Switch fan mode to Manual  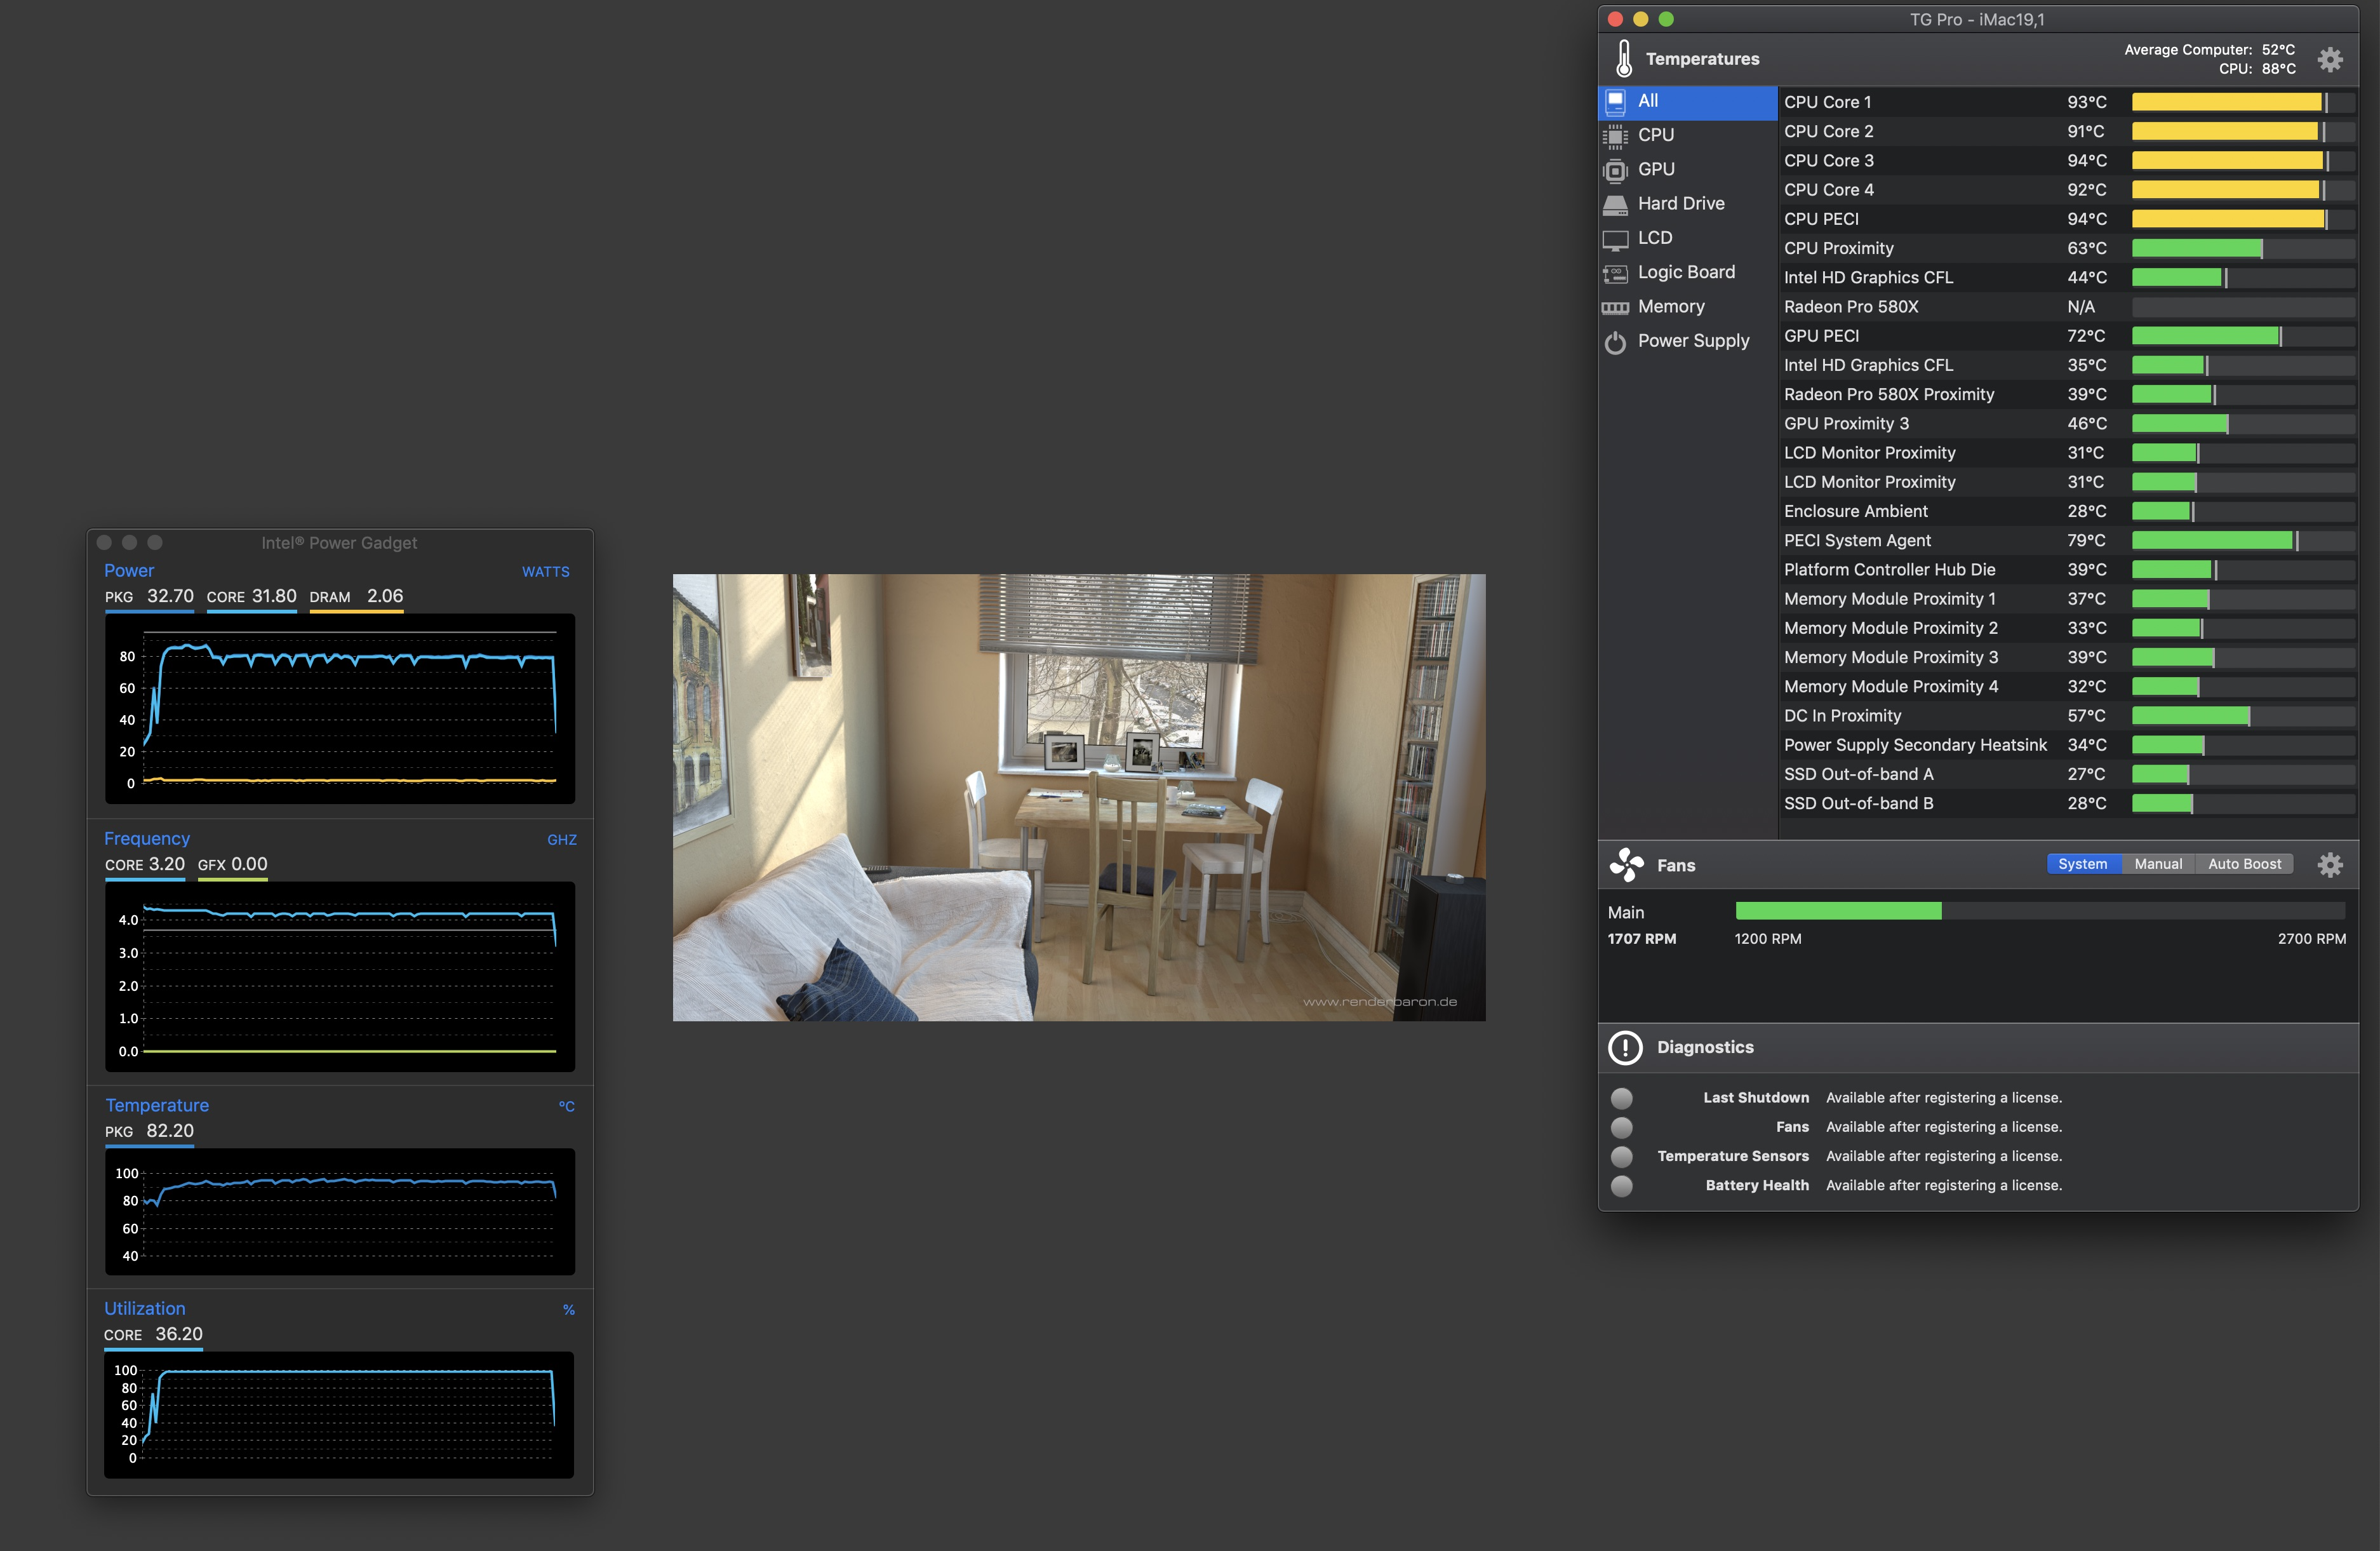coord(2158,864)
